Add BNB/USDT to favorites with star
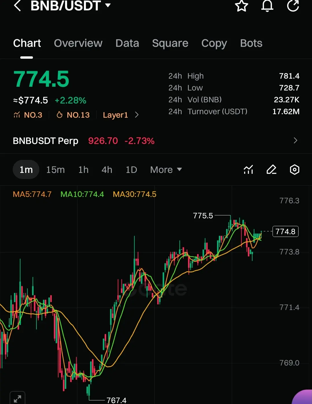This screenshot has height=404, width=312. (241, 5)
